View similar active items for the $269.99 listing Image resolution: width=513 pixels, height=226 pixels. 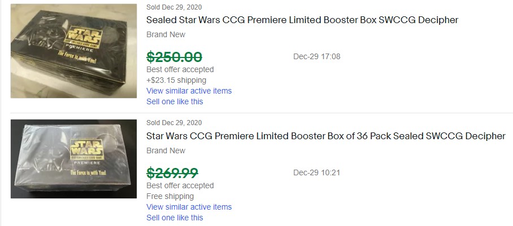coord(189,207)
